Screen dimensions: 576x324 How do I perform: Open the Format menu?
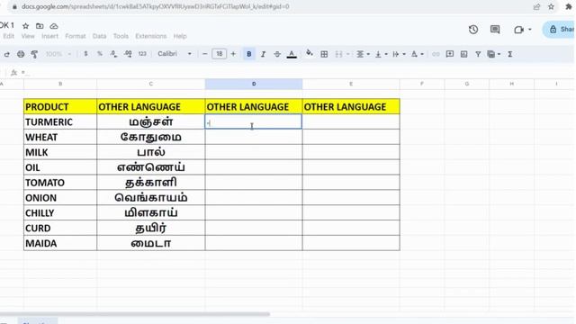point(76,36)
